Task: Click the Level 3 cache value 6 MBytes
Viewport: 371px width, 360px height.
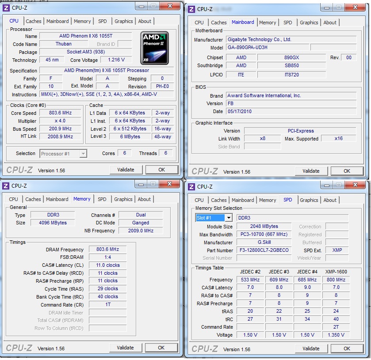Action: coord(130,136)
